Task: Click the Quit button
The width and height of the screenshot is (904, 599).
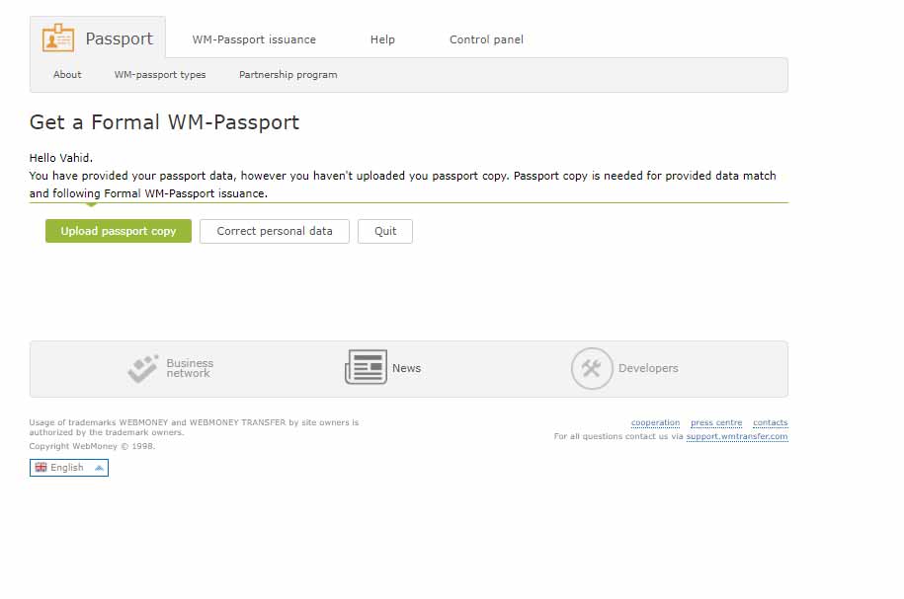Action: click(x=385, y=231)
